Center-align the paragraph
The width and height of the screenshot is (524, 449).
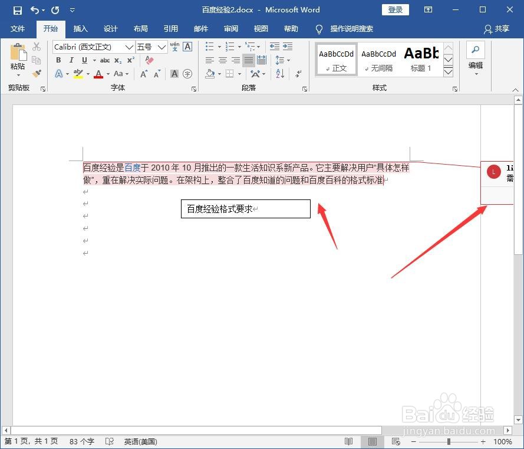point(223,60)
